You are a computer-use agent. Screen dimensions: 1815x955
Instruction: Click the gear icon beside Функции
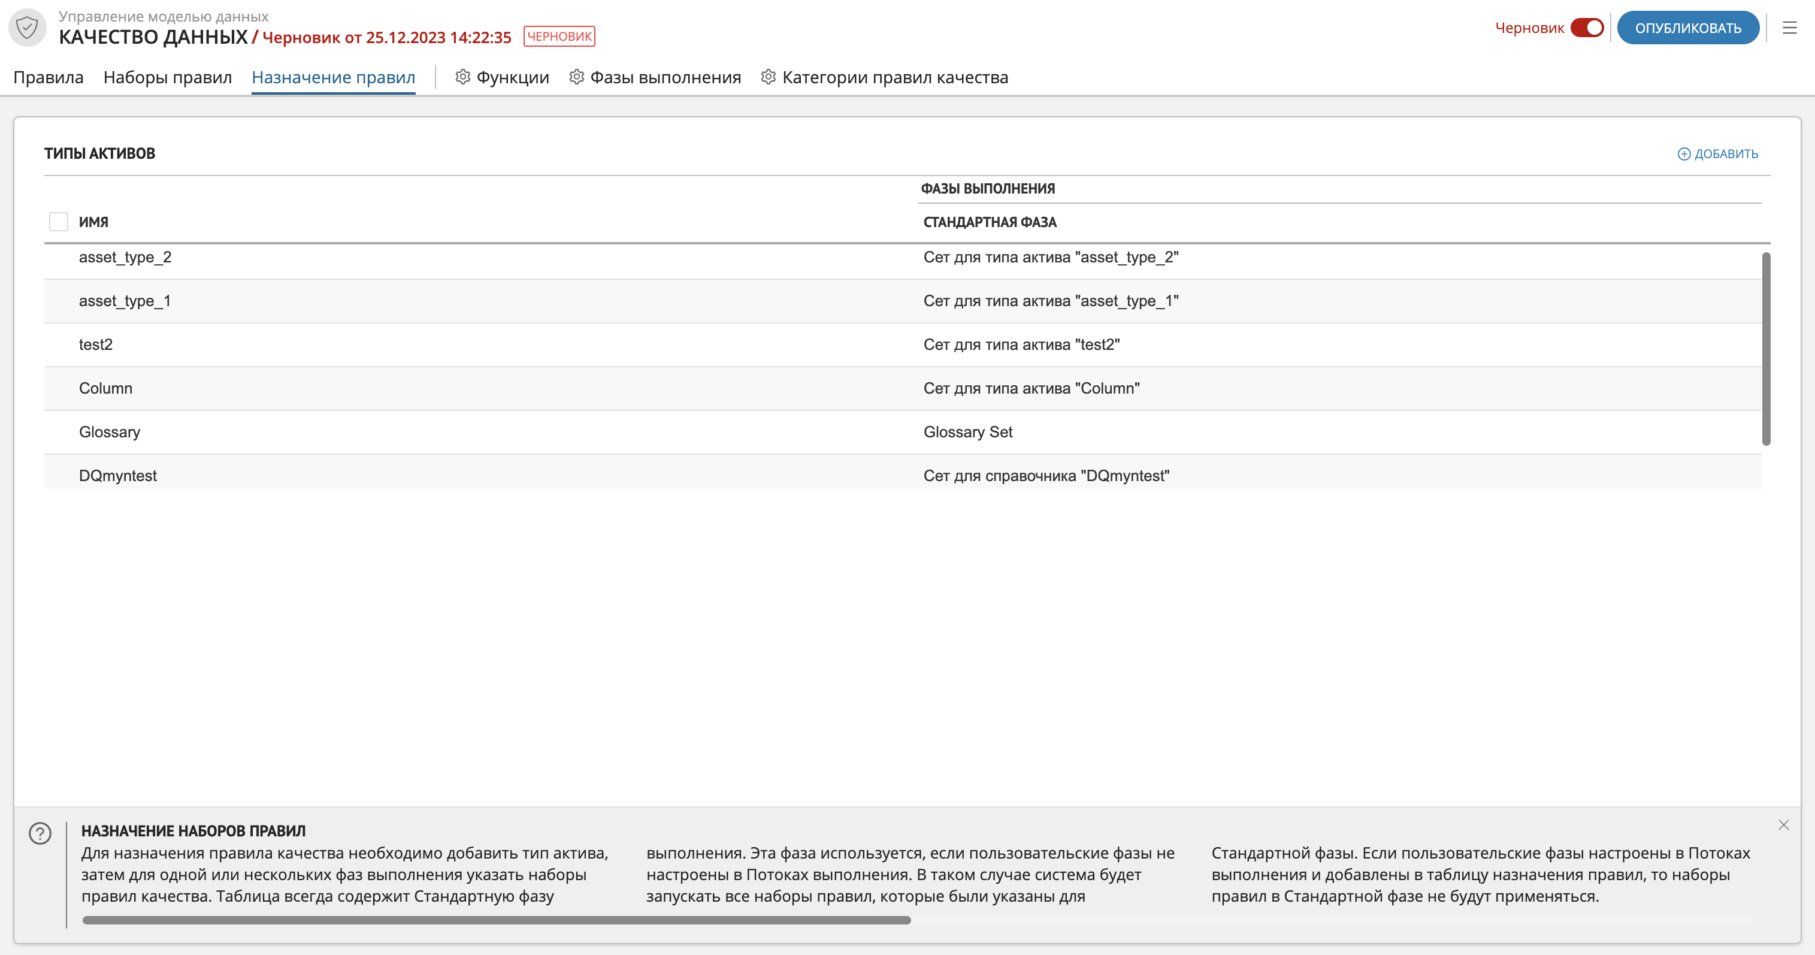462,77
